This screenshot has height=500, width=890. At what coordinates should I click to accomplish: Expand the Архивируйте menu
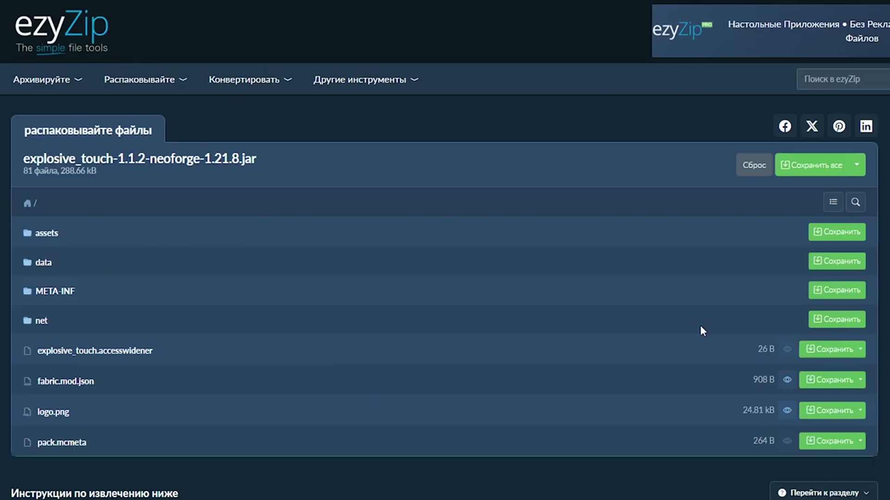pyautogui.click(x=48, y=79)
